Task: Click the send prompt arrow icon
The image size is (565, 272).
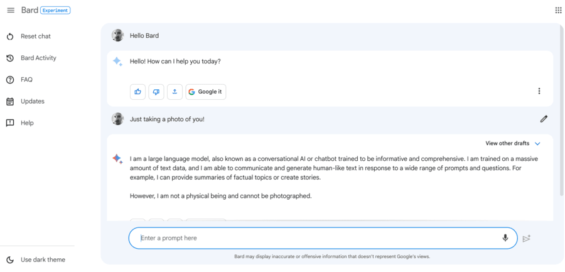Action: coord(527,239)
